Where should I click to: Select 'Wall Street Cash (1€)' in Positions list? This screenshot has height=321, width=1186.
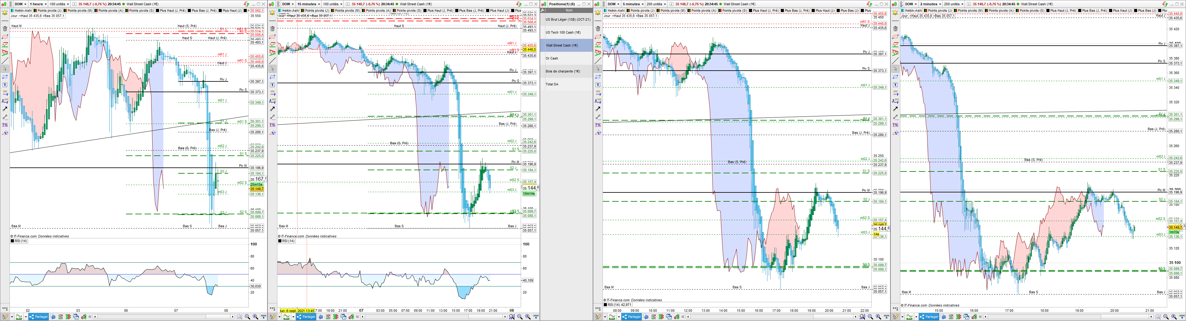566,46
